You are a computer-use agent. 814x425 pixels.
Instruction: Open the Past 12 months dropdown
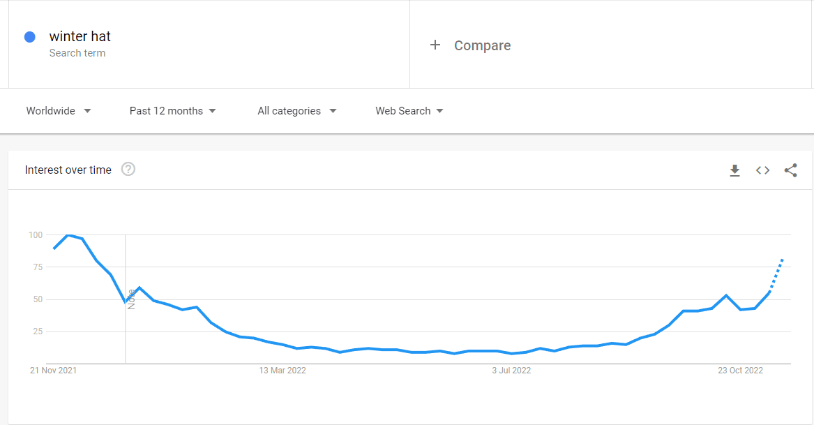click(173, 111)
